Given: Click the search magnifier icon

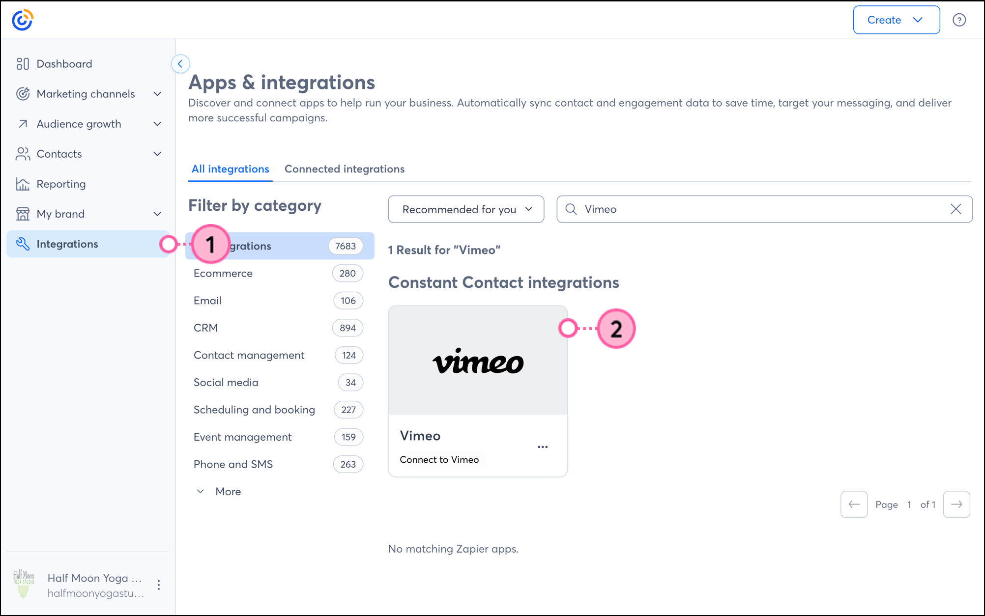Looking at the screenshot, I should point(571,209).
